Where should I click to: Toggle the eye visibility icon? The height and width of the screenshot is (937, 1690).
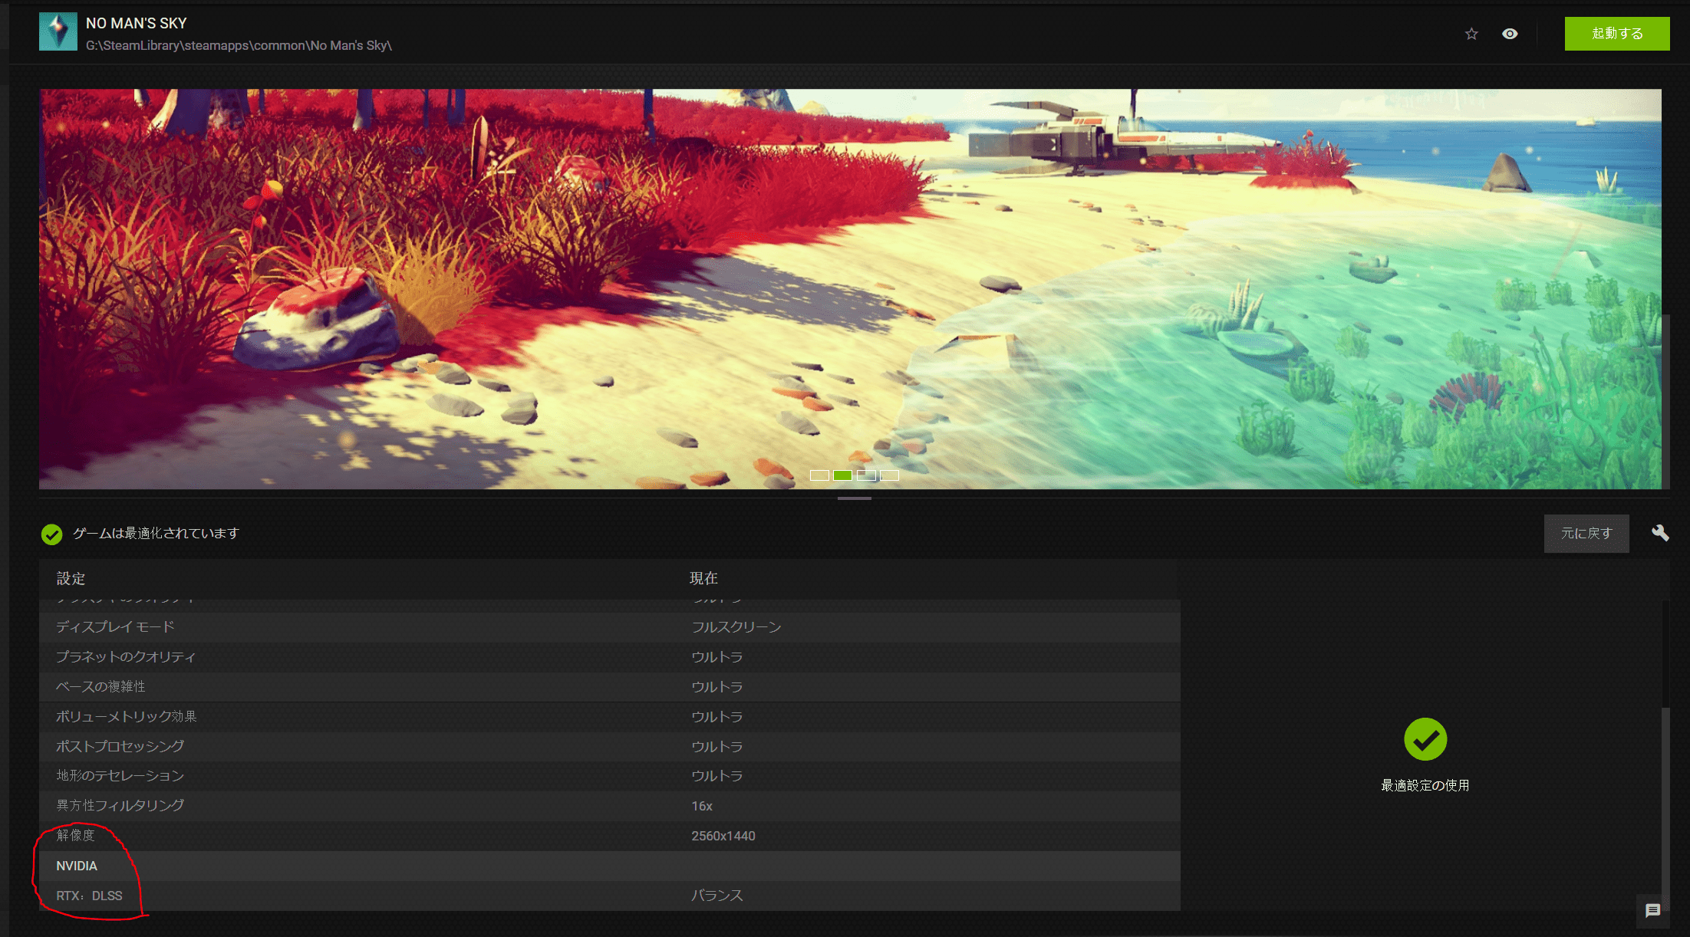click(x=1510, y=34)
